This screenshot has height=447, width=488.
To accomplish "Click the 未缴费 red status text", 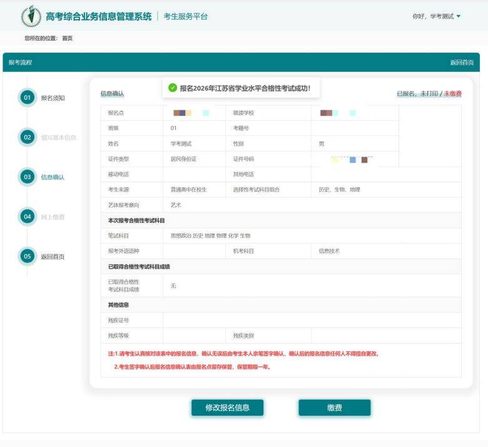I will pos(452,94).
